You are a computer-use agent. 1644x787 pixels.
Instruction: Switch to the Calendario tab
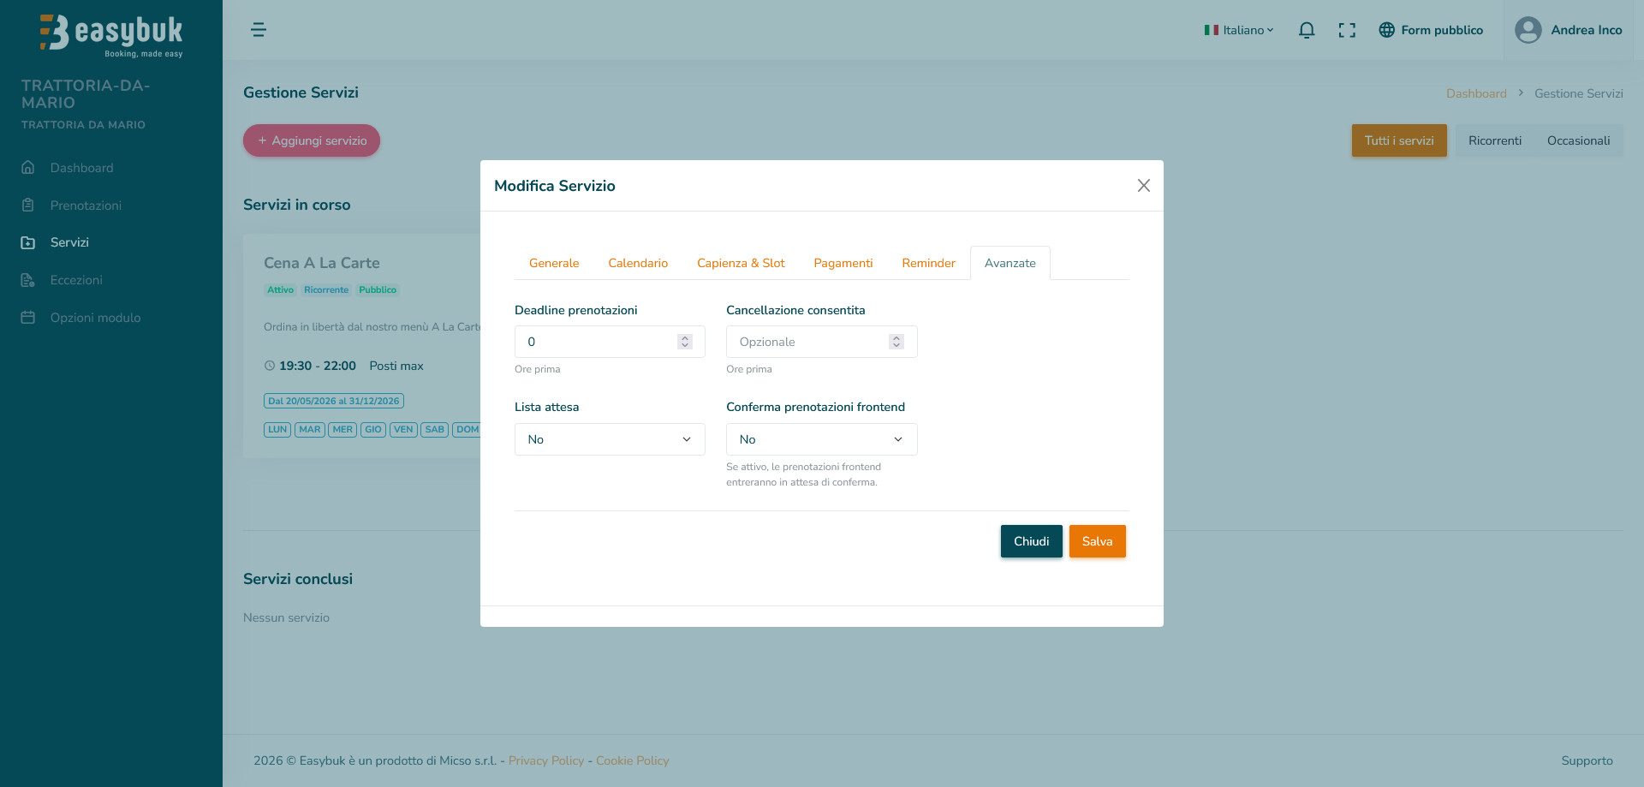click(638, 263)
